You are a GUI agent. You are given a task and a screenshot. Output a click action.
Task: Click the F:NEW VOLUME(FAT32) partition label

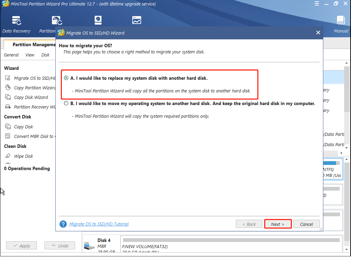click(x=145, y=247)
